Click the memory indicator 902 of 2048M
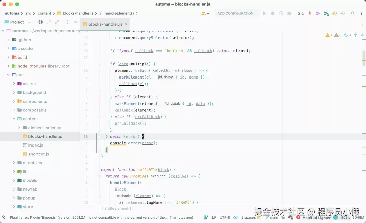The height and width of the screenshot is (223, 366). pyautogui.click(x=352, y=217)
